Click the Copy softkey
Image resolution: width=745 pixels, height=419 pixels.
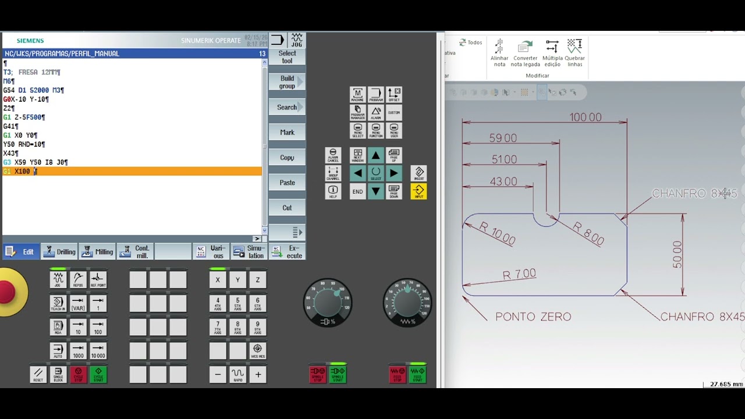click(x=287, y=157)
